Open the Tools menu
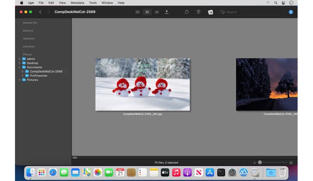 tap(93, 3)
